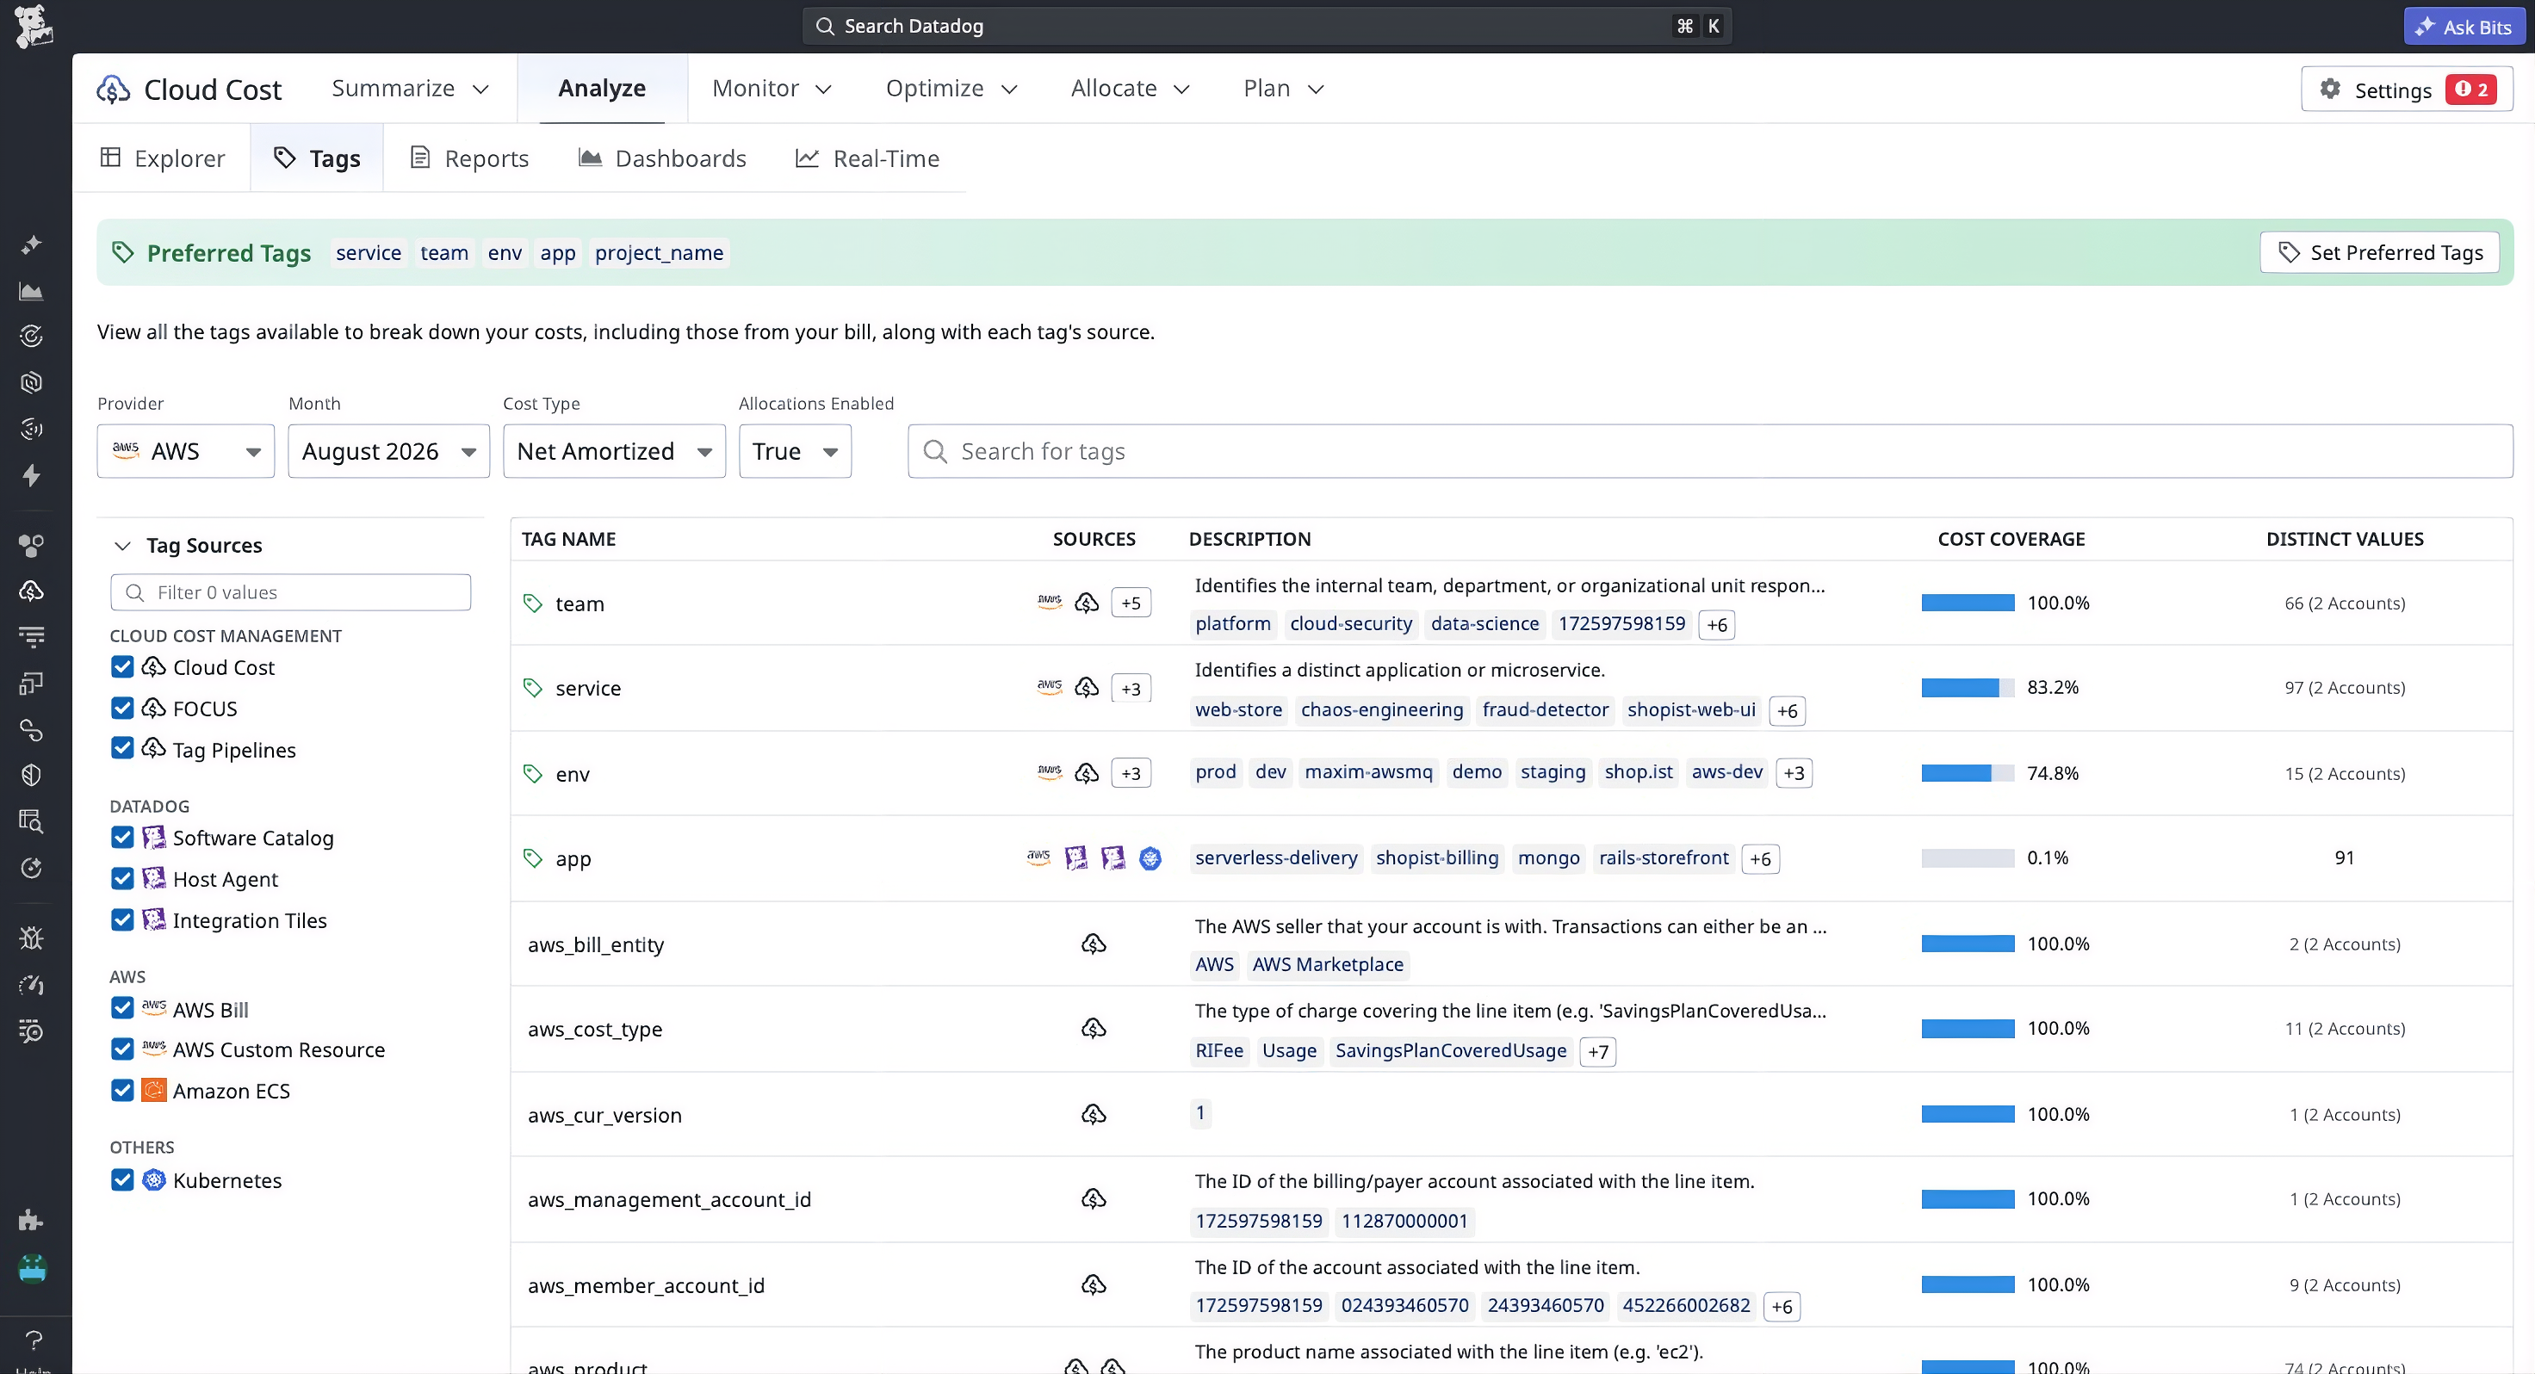Expand the Monitor menu

point(772,89)
